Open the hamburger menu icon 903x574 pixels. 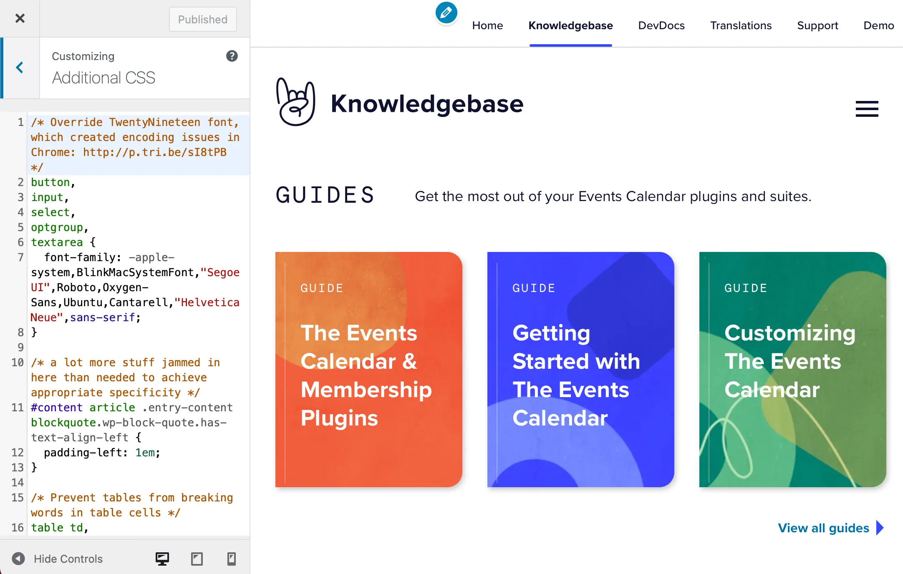point(867,109)
